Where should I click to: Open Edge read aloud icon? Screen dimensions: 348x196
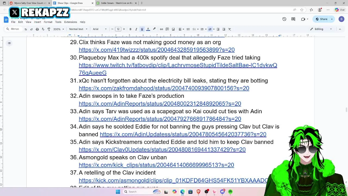pyautogui.click(x=294, y=10)
